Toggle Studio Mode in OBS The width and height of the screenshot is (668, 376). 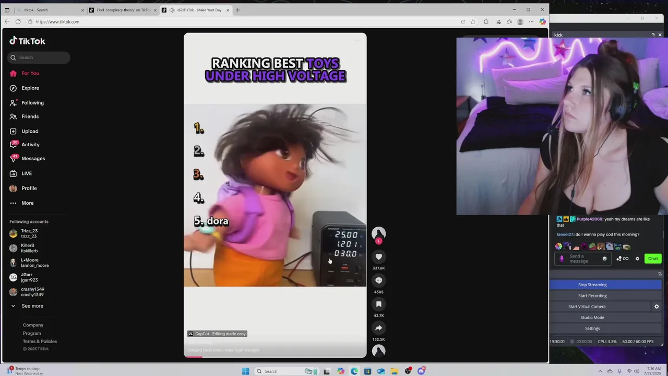coord(592,318)
